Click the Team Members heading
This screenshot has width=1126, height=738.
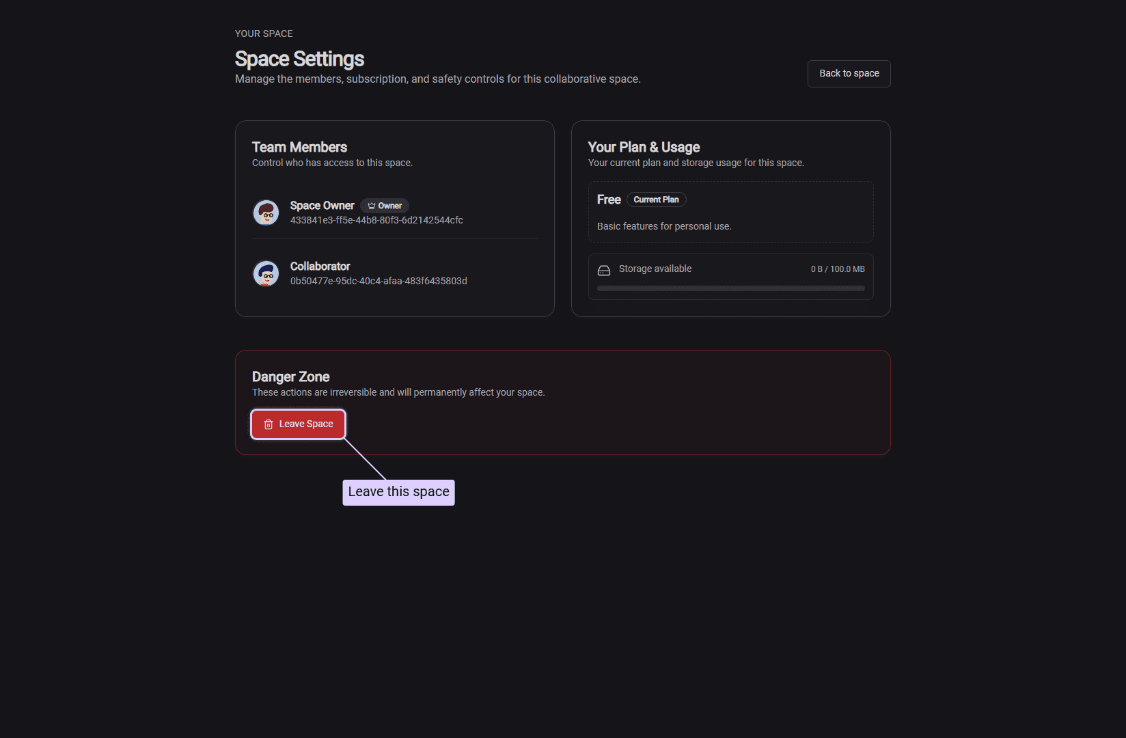tap(299, 147)
